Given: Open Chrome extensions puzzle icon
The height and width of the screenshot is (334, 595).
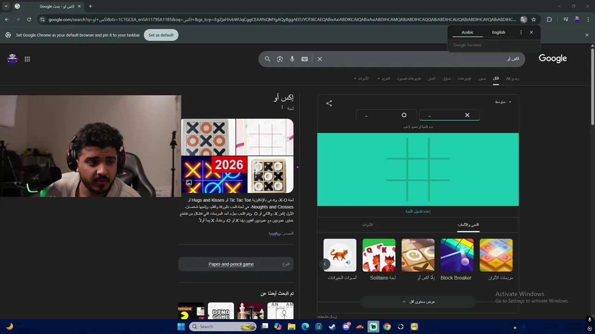Looking at the screenshot, I should click(x=549, y=19).
